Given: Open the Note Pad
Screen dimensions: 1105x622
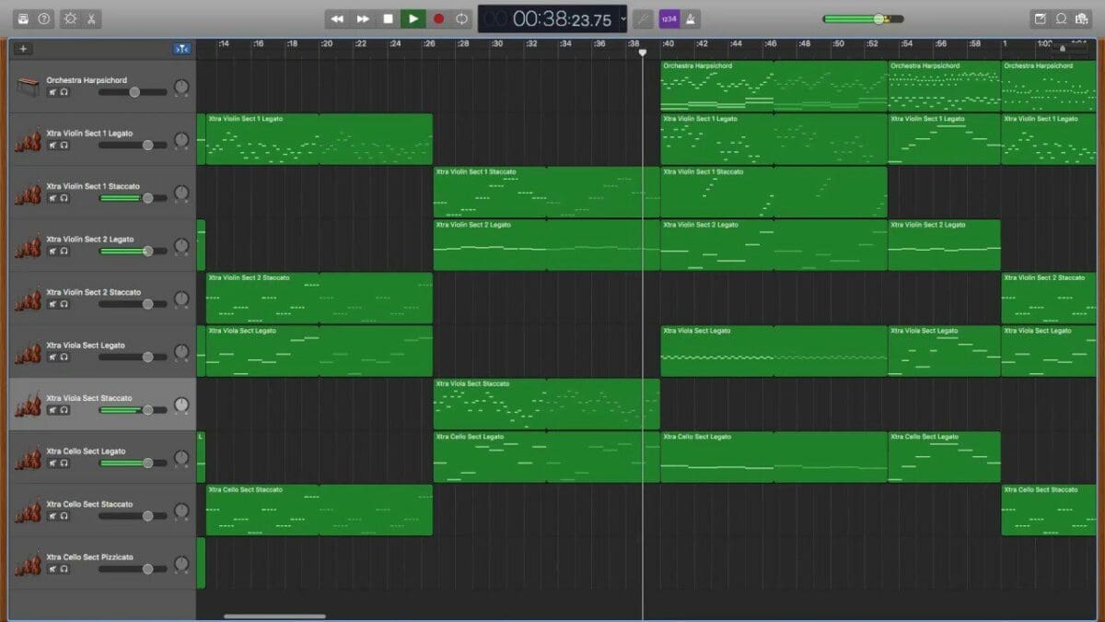Looking at the screenshot, I should click(1041, 18).
